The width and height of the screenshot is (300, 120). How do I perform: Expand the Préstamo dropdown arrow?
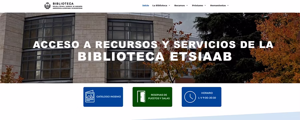[x=205, y=6]
